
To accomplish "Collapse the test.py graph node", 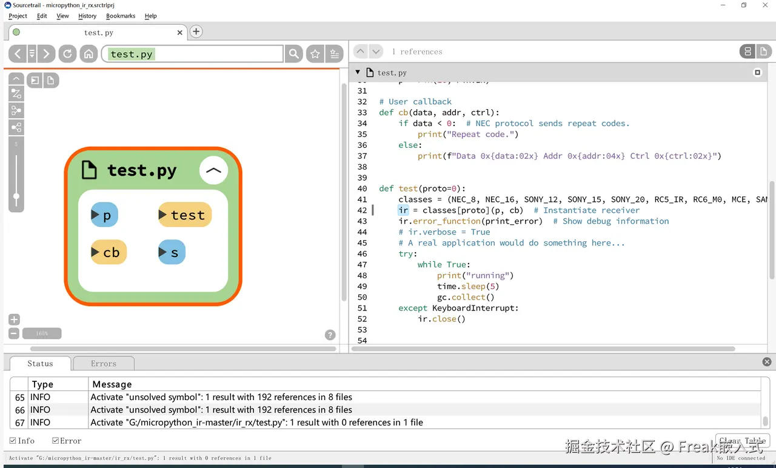I will pyautogui.click(x=213, y=170).
